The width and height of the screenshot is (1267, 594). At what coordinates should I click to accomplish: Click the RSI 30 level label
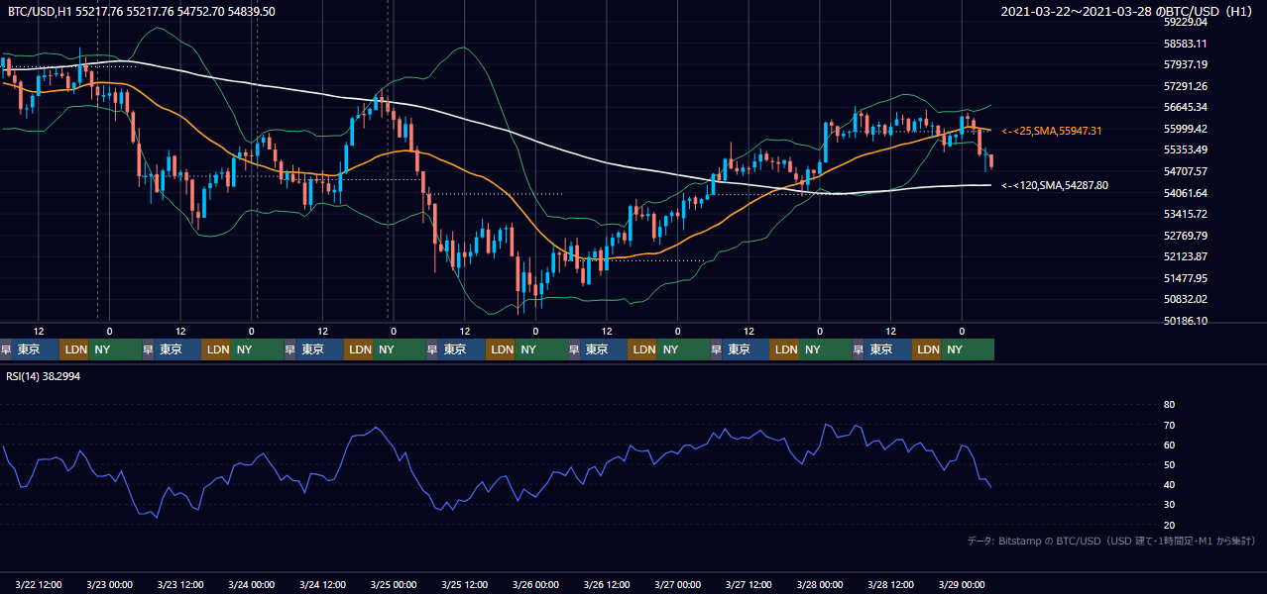coord(1169,505)
